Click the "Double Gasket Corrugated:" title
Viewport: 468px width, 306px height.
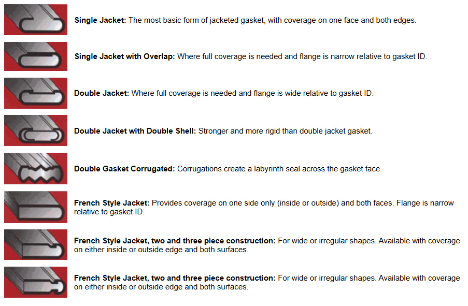tap(124, 169)
